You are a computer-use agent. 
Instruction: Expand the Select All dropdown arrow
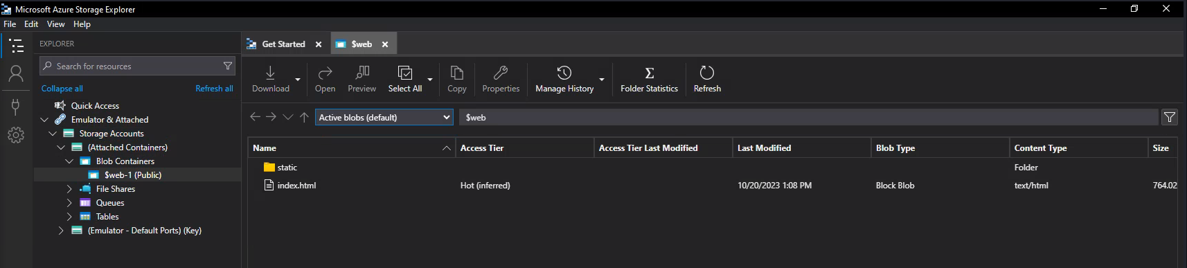pyautogui.click(x=430, y=80)
